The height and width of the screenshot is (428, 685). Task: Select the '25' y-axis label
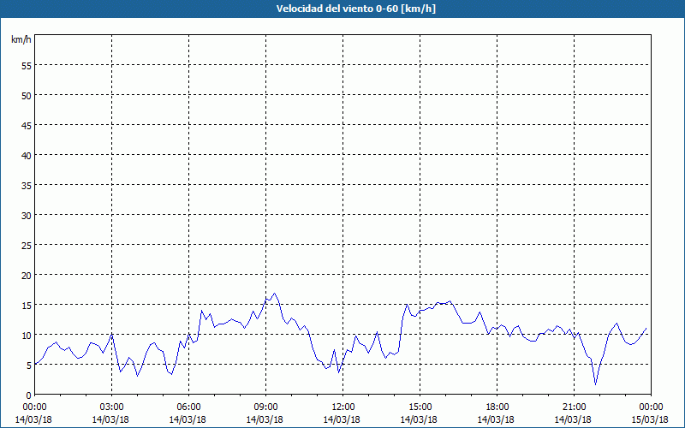click(x=27, y=245)
